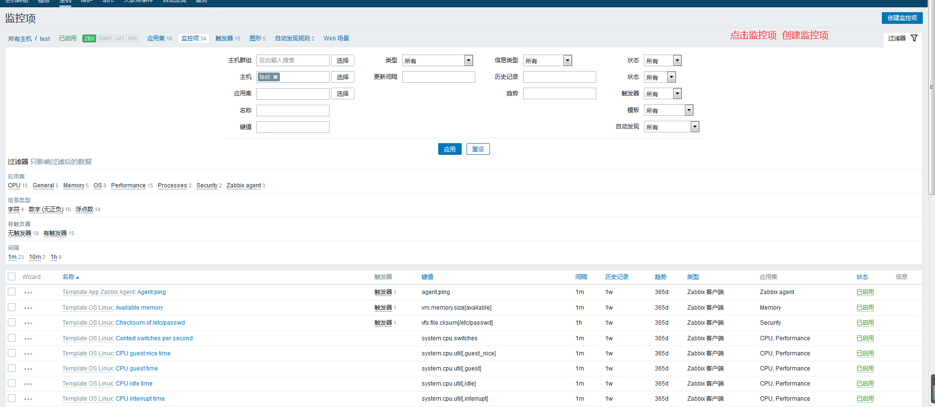Screen dimensions: 935x407
Task: Check the CPU guest time row checkbox
Action: pyautogui.click(x=12, y=368)
